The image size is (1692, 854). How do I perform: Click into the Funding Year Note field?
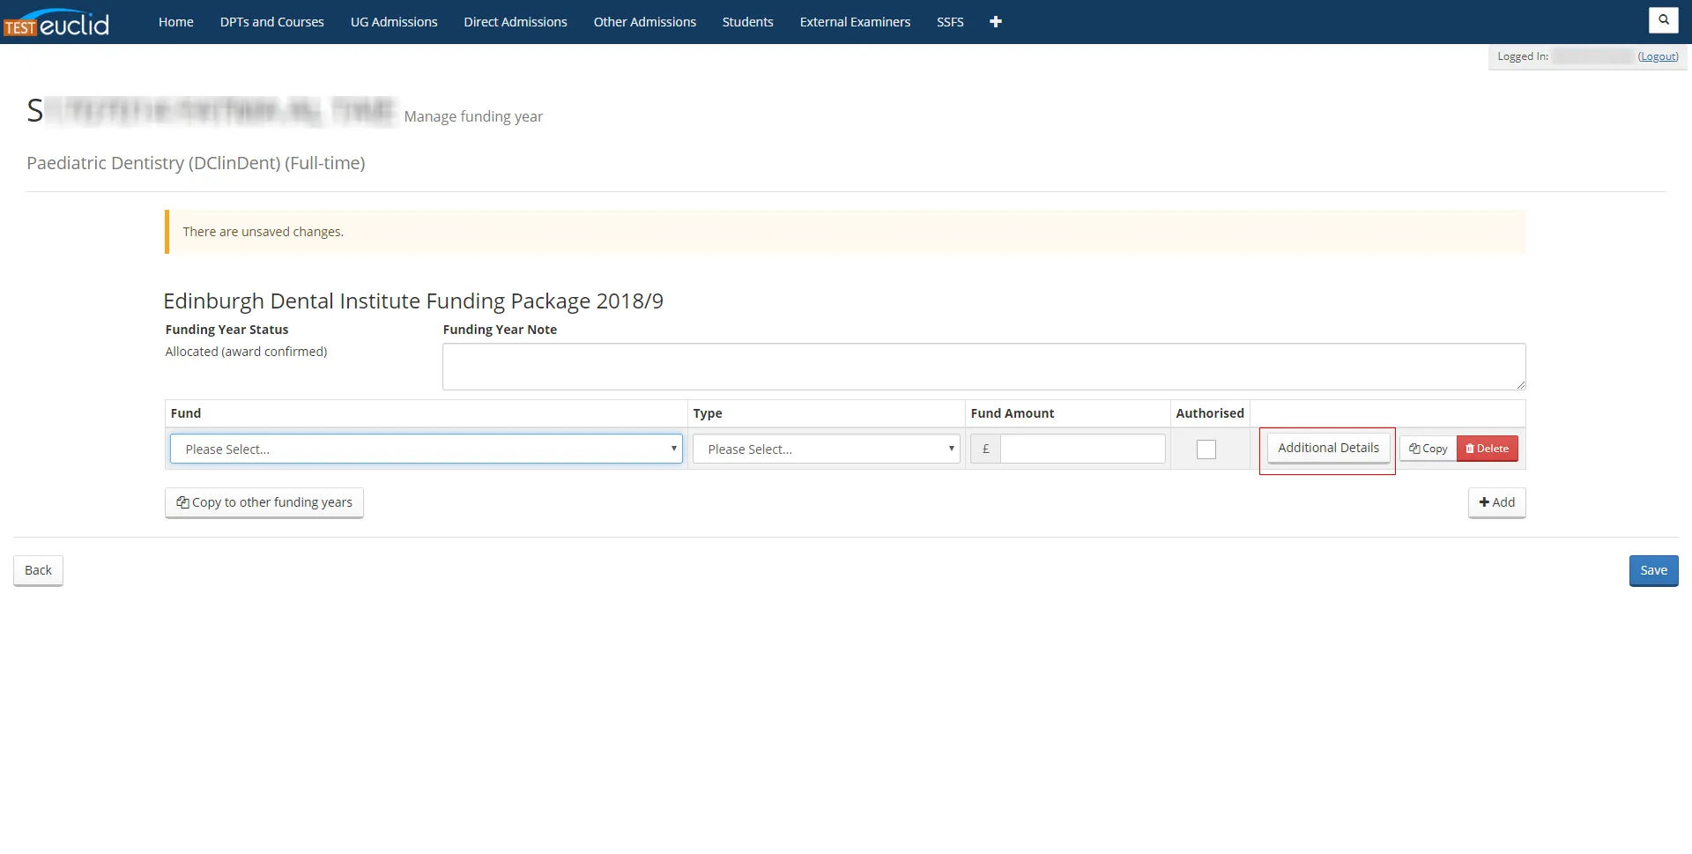[983, 367]
